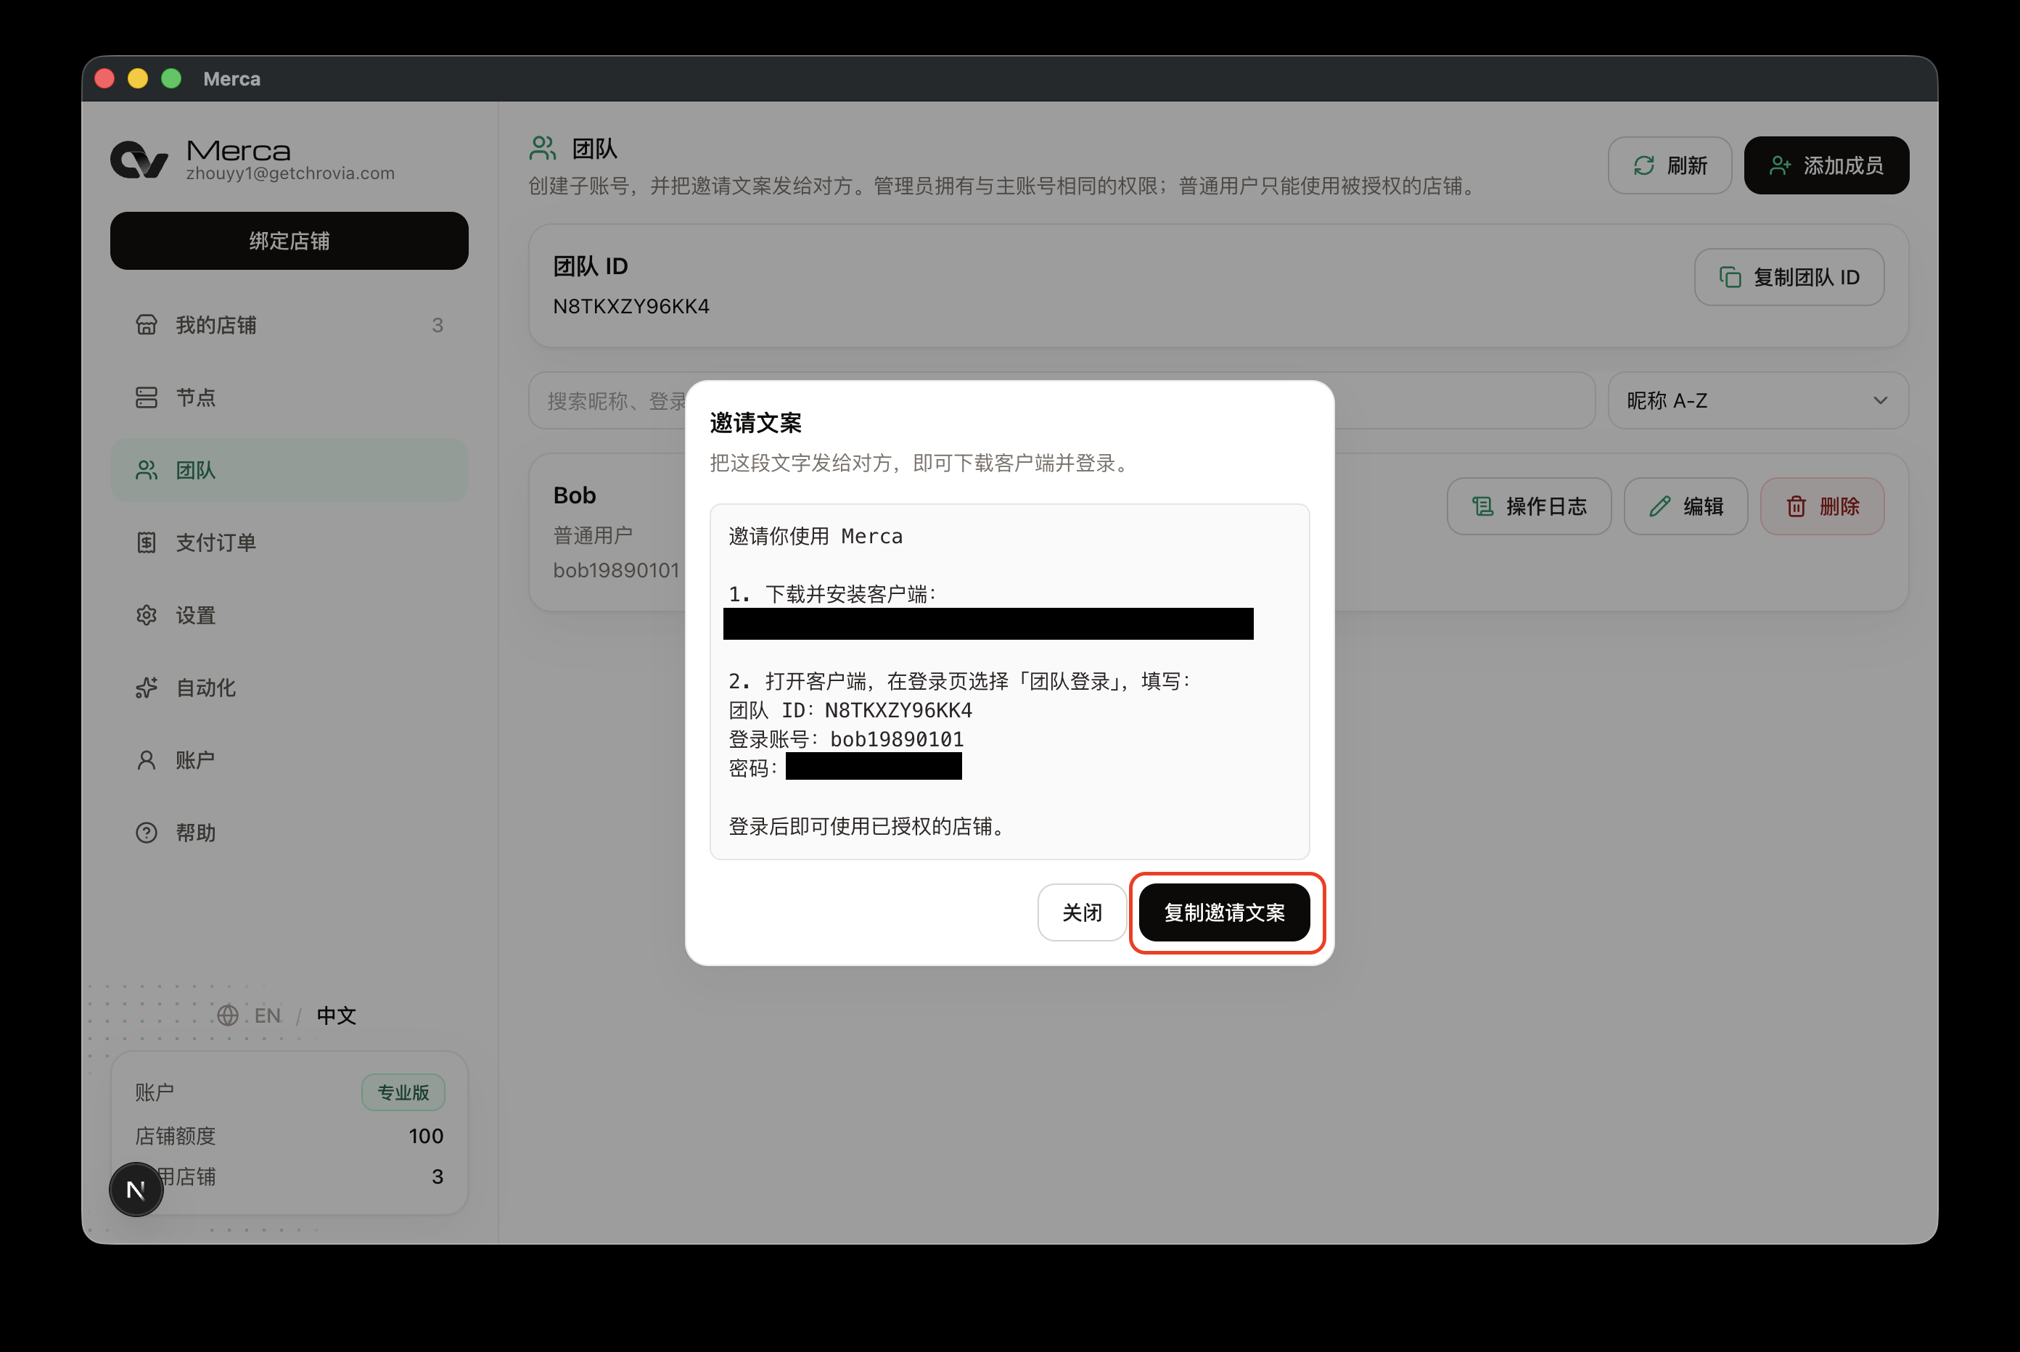Select the 团队 sidebar item
Viewport: 2020px width, 1352px height.
[289, 470]
